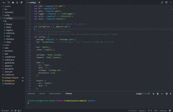Open the DEBUG CONSOLE tab

(55, 94)
